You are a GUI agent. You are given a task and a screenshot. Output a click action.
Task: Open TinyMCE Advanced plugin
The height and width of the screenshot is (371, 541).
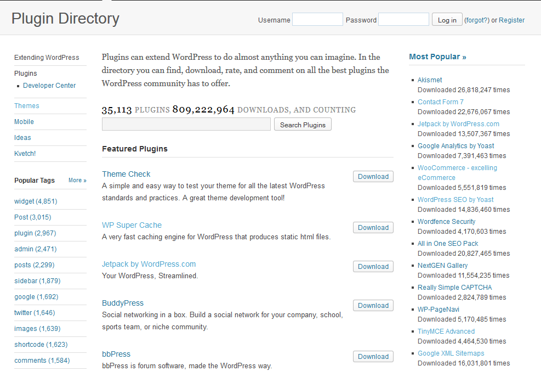(x=446, y=331)
